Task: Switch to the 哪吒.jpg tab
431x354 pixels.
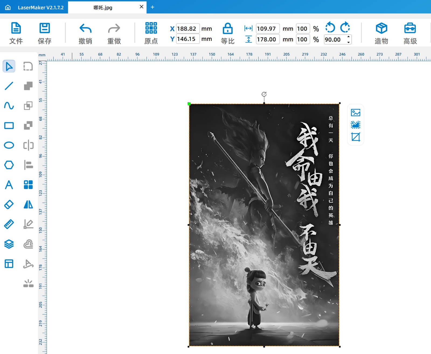Action: 103,8
